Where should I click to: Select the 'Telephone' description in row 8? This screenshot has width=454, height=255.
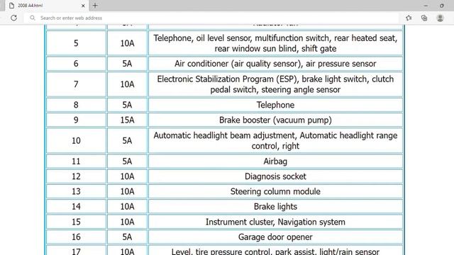tap(275, 105)
